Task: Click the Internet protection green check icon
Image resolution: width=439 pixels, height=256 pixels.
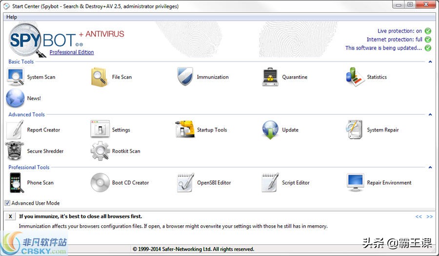Action: [428, 40]
